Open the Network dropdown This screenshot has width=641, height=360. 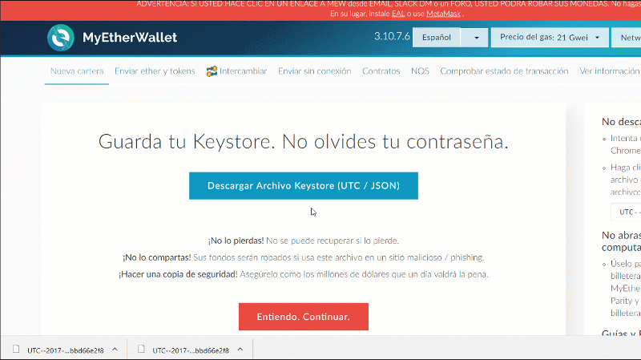tap(627, 38)
